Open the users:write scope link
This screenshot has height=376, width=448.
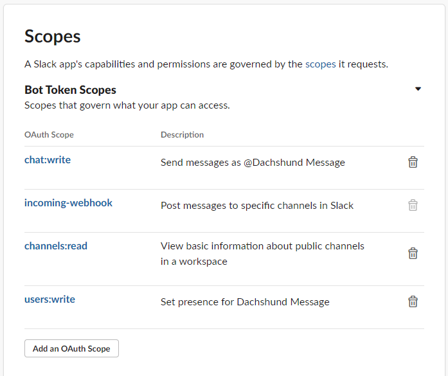[49, 300]
